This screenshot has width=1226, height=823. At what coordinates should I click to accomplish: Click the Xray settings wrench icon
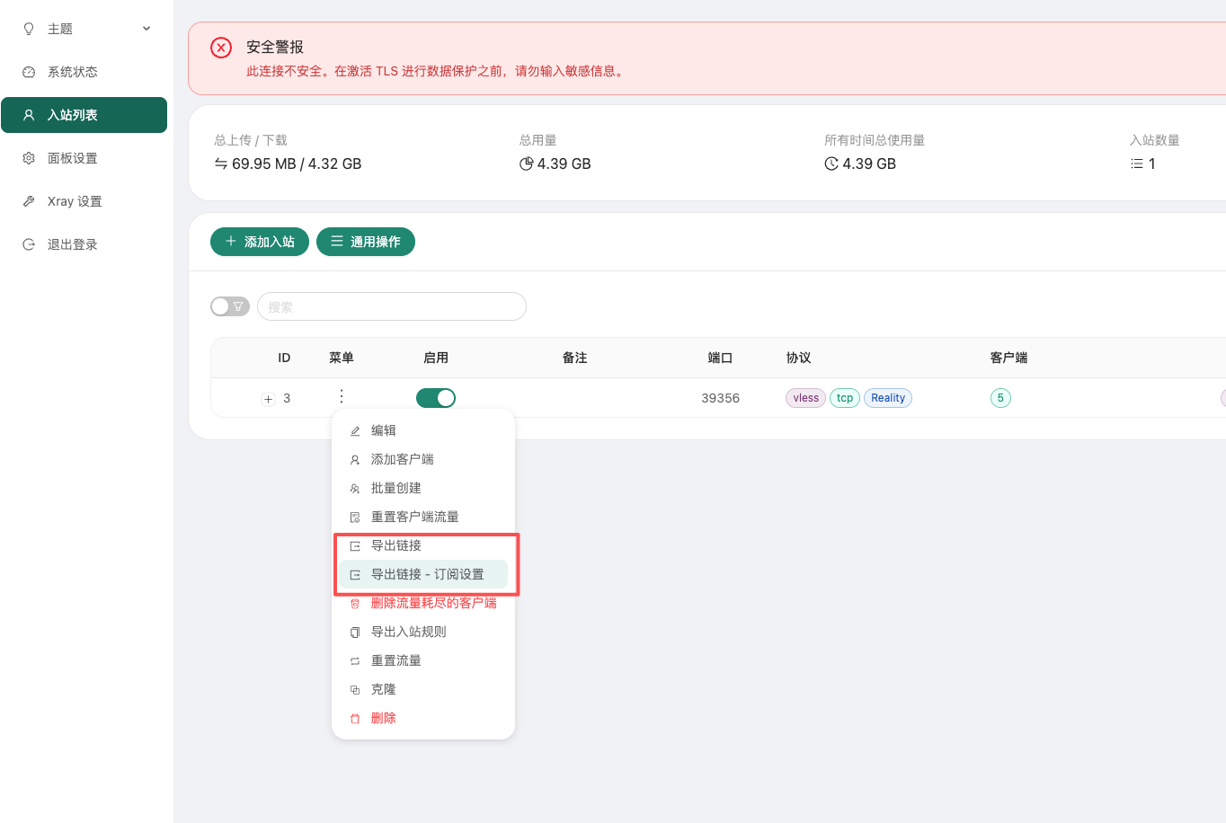(29, 201)
